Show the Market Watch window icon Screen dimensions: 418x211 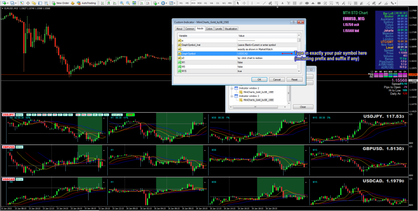(22, 3)
